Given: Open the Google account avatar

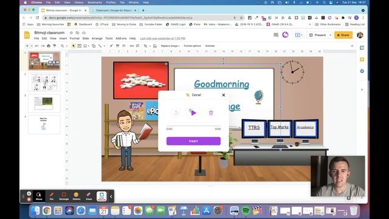Looking at the screenshot, I should (360, 35).
